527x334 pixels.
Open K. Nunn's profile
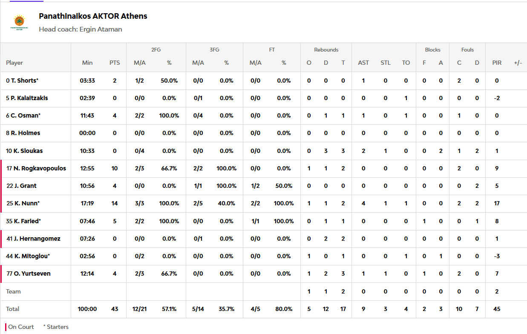(x=25, y=203)
